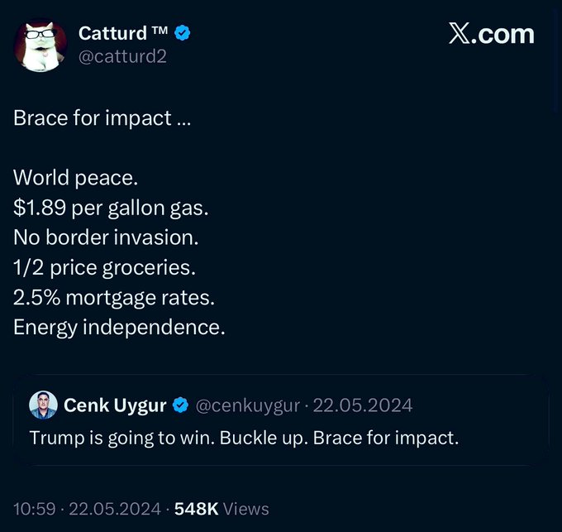This screenshot has width=562, height=532.
Task: Click the verified badge beside Cenk Uygur
Action: click(180, 405)
